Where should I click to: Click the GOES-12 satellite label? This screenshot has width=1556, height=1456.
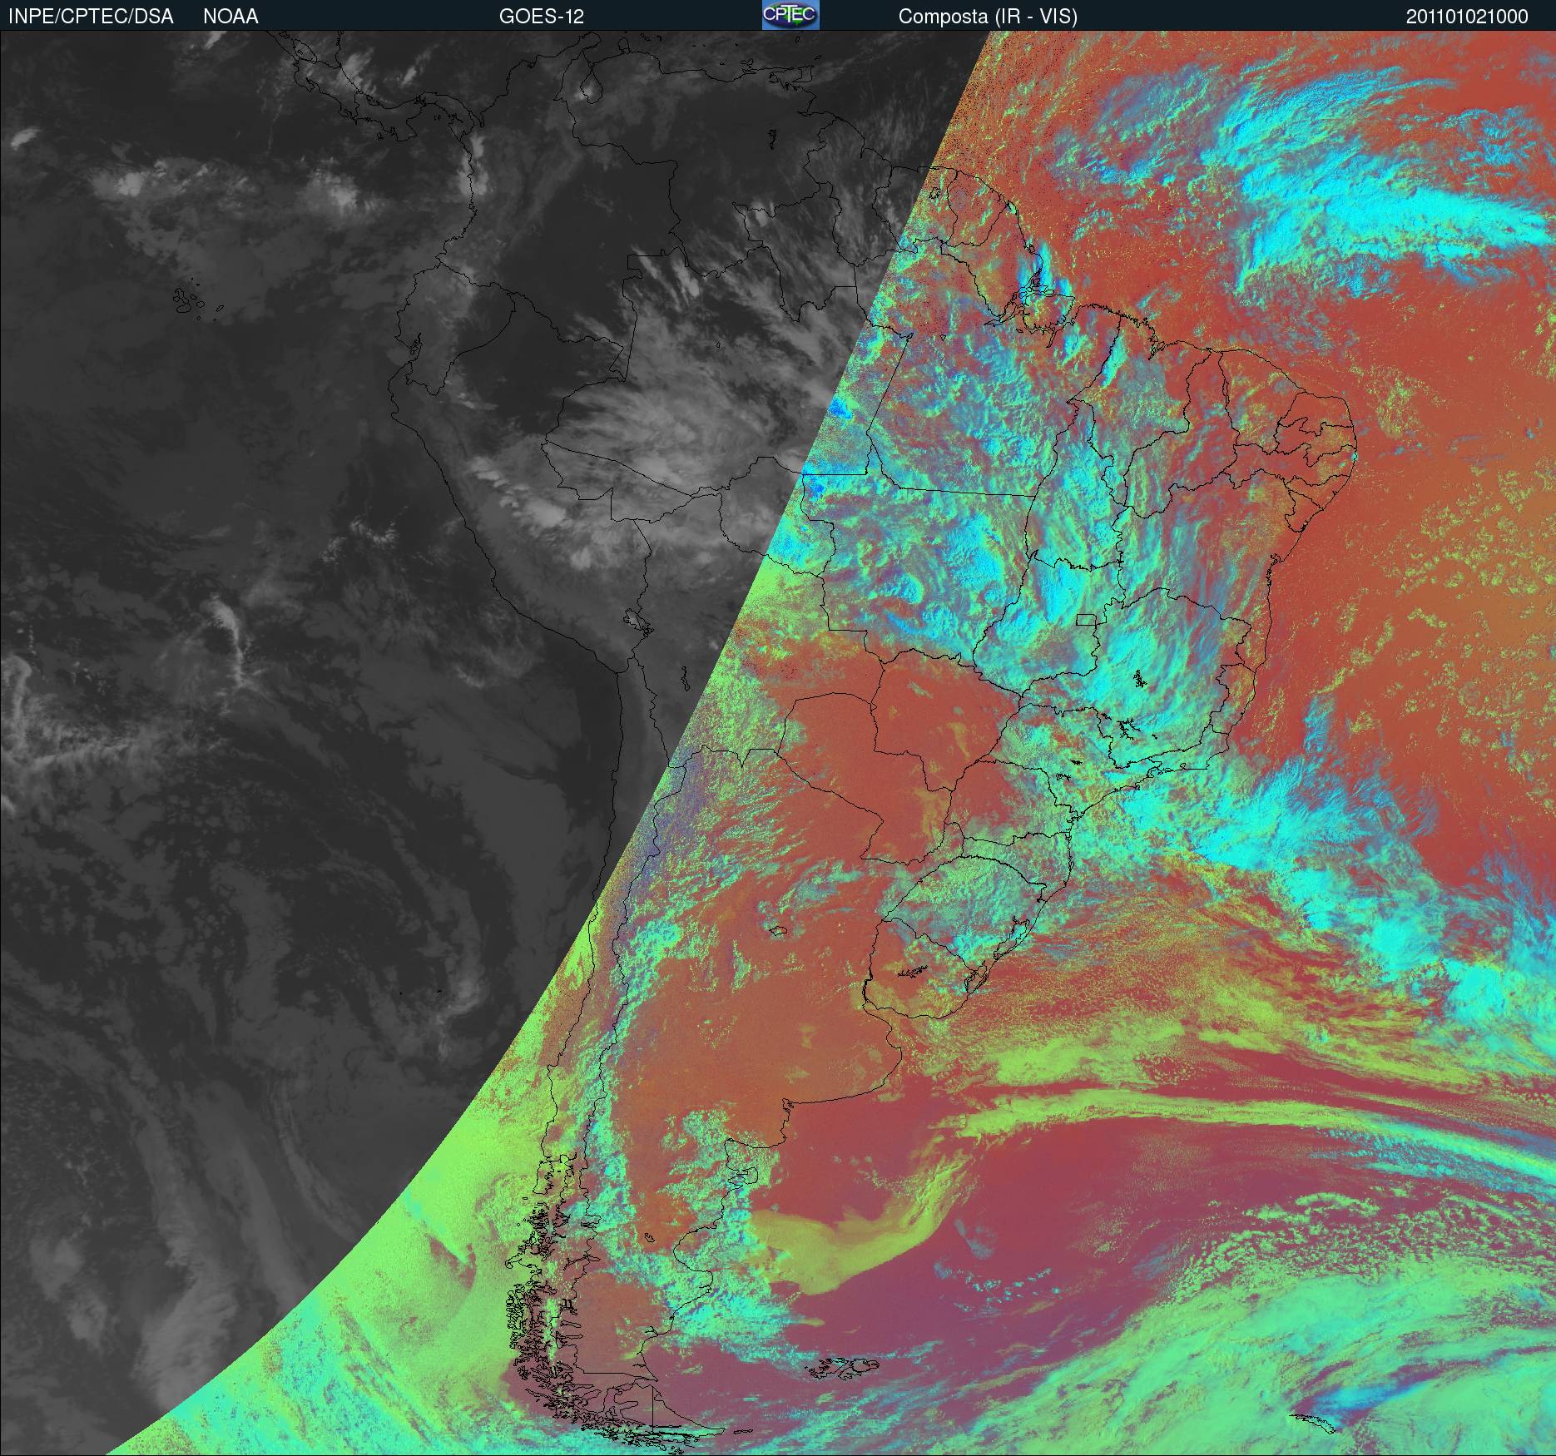pyautogui.click(x=542, y=17)
